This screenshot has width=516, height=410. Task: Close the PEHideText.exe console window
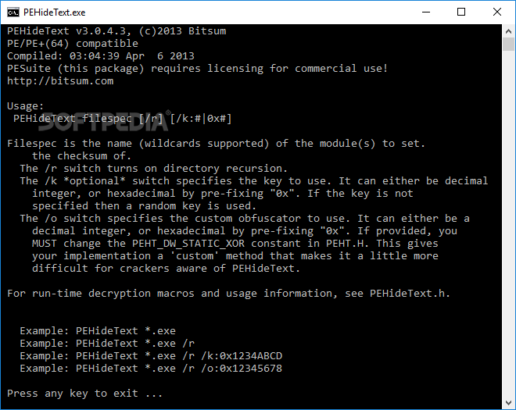[497, 12]
